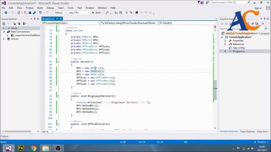Image resolution: width=271 pixels, height=152 pixels.
Task: Expand the Servers node
Action: (4, 39)
